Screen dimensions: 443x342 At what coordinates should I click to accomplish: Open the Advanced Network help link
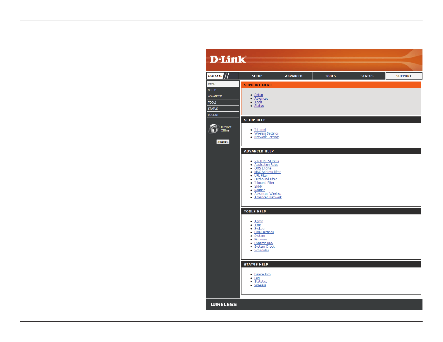pyautogui.click(x=268, y=197)
